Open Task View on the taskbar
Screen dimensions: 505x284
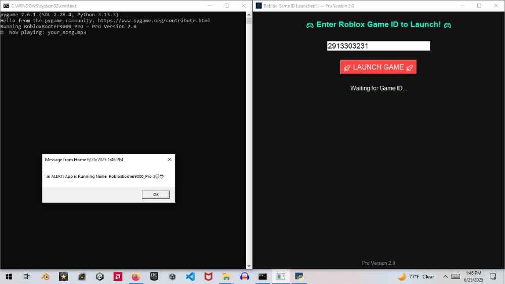tap(27, 276)
